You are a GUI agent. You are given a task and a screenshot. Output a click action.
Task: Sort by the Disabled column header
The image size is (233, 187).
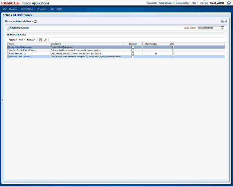pos(133,44)
